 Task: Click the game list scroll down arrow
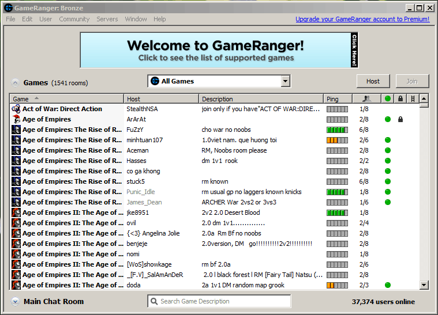click(x=424, y=285)
